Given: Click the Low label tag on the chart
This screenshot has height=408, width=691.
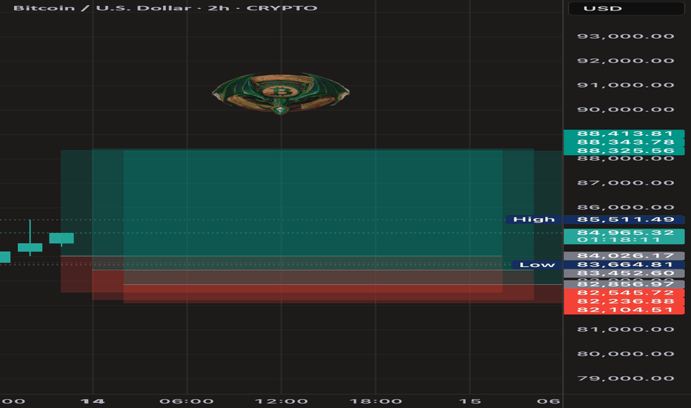Looking at the screenshot, I should [x=537, y=265].
